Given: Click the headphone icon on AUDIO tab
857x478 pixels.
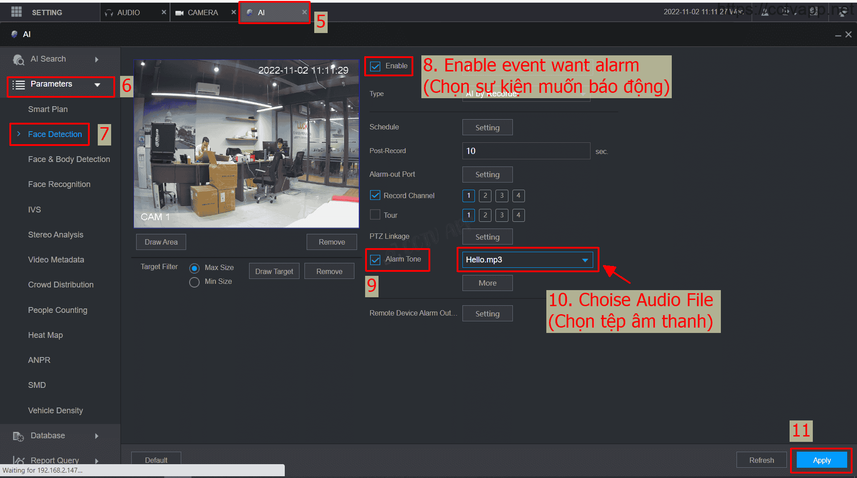Looking at the screenshot, I should pos(109,13).
